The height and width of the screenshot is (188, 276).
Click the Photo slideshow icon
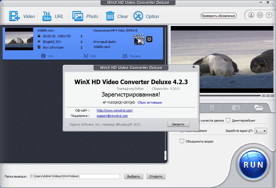[x=78, y=16]
